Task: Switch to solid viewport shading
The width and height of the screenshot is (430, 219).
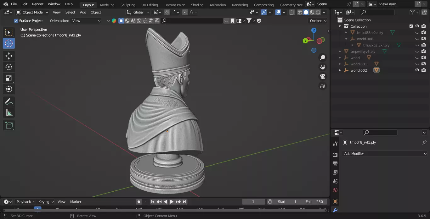Action: [x=306, y=12]
